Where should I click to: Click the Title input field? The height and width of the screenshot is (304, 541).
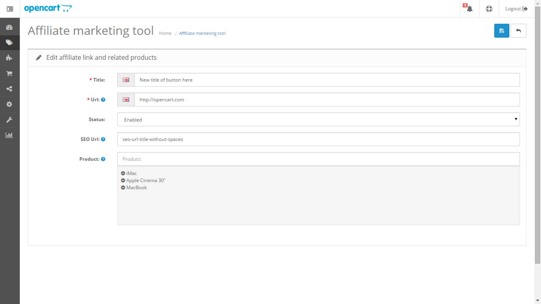point(327,80)
